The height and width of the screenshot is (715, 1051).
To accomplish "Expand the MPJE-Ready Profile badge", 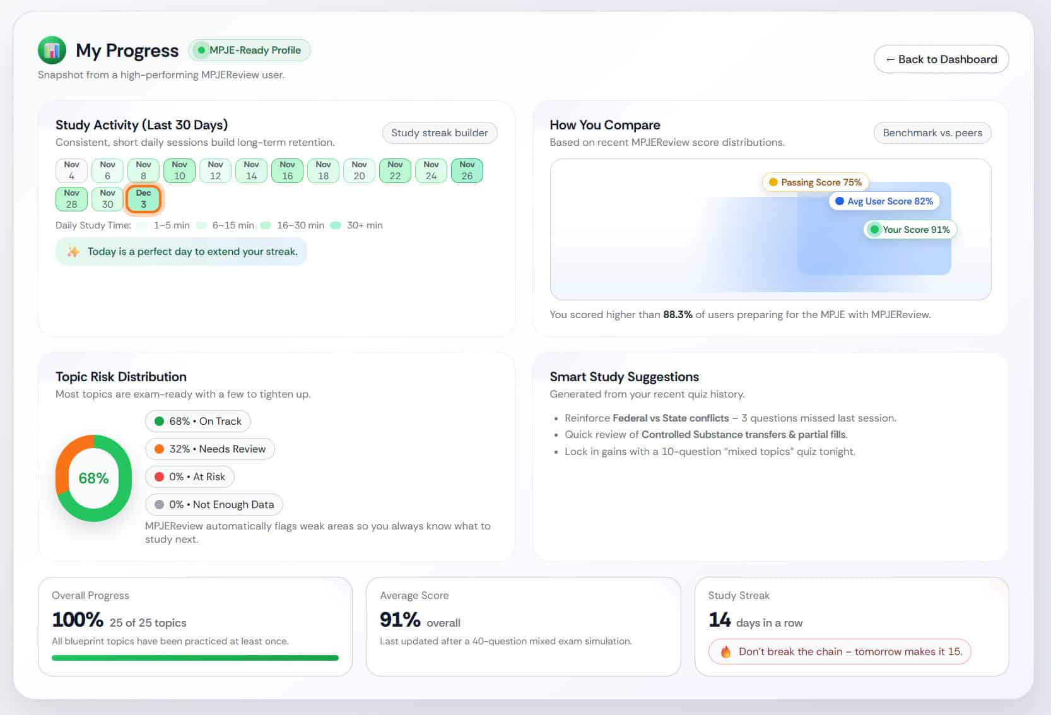I will [x=249, y=50].
